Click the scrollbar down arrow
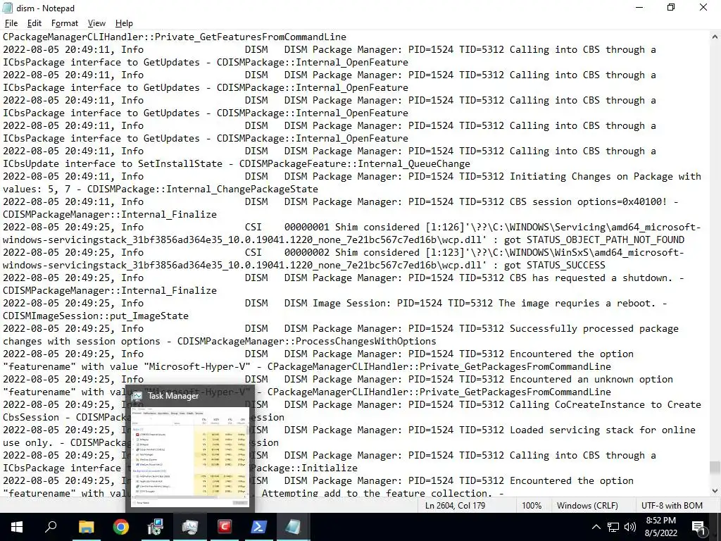The width and height of the screenshot is (721, 541). 715,491
